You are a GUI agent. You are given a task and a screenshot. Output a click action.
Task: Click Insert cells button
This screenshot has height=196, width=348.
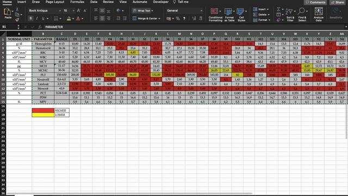click(261, 9)
